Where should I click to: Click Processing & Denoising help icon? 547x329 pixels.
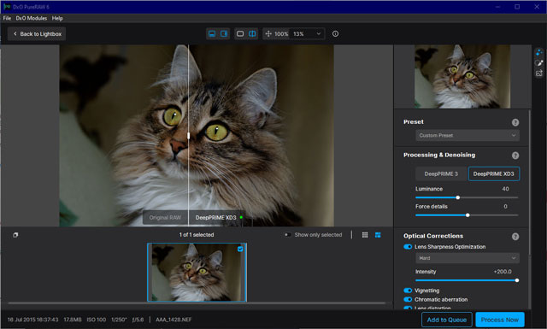(515, 156)
